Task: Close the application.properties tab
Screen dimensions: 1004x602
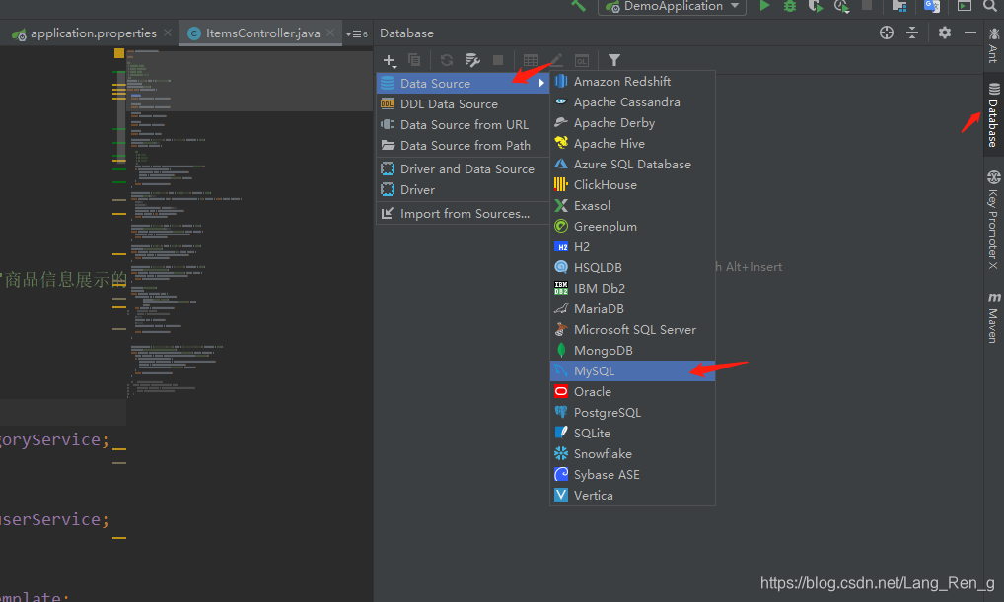Action: click(x=167, y=33)
